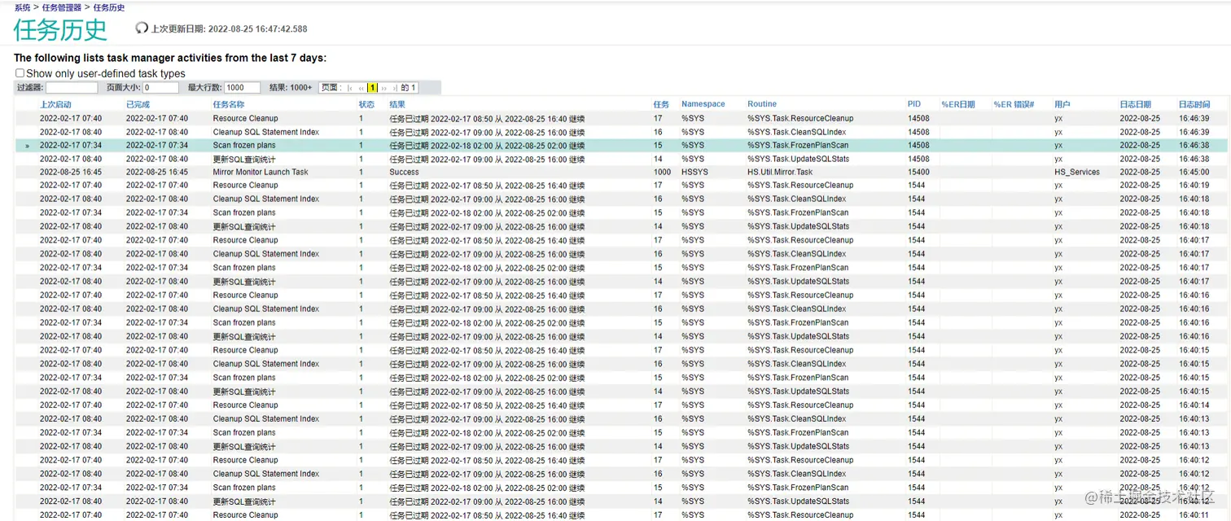Go to previous page with «« icon
The height and width of the screenshot is (521, 1231).
pos(361,88)
